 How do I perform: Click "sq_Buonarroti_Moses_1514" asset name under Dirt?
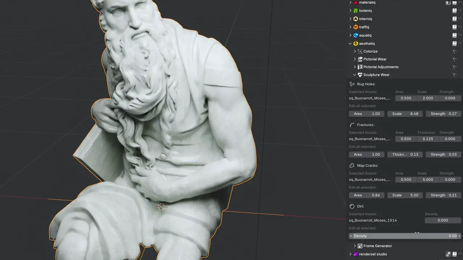coord(373,220)
